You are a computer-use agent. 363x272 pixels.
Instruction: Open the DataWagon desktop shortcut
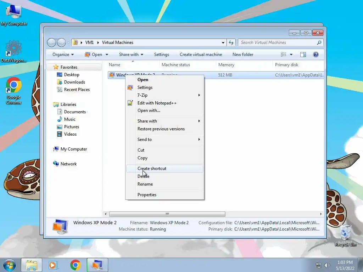[x=14, y=51]
